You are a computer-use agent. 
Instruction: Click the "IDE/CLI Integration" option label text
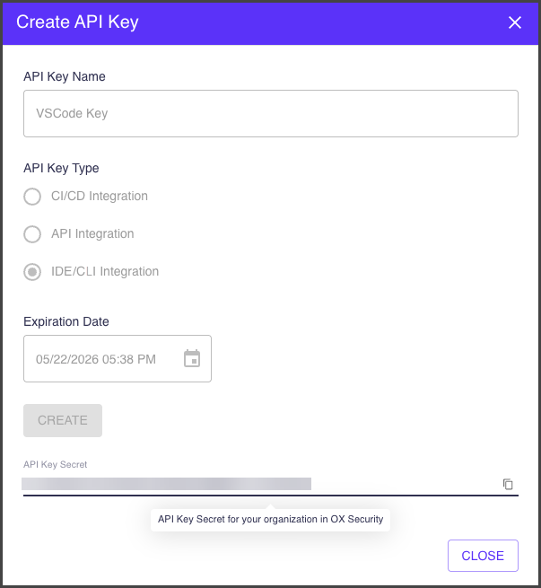(x=105, y=272)
